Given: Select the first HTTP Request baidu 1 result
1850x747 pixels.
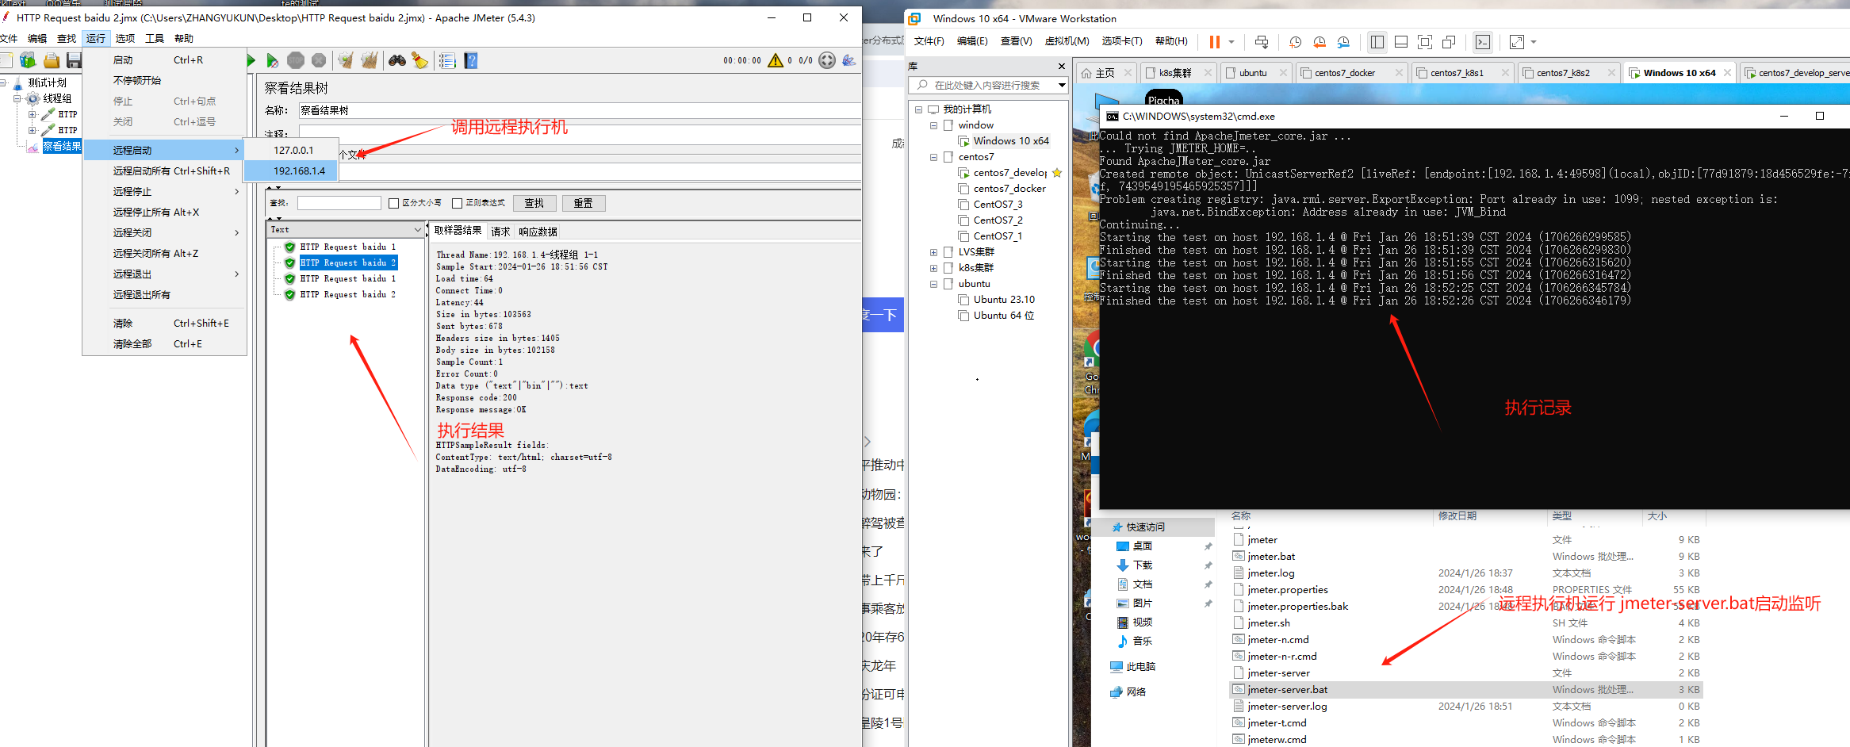Looking at the screenshot, I should click(347, 247).
